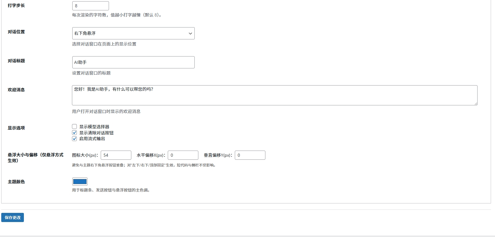The width and height of the screenshot is (495, 237).
Task: Uncheck the 显示清除对话按钮 checkbox
Action: click(x=74, y=133)
